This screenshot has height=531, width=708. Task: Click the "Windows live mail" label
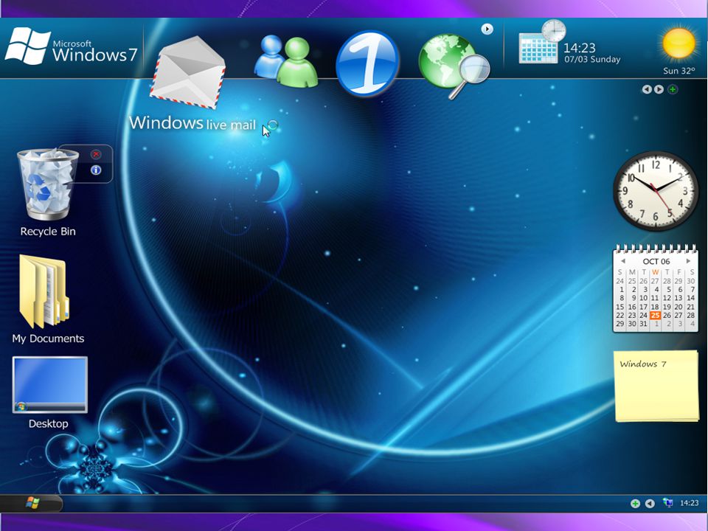point(192,123)
